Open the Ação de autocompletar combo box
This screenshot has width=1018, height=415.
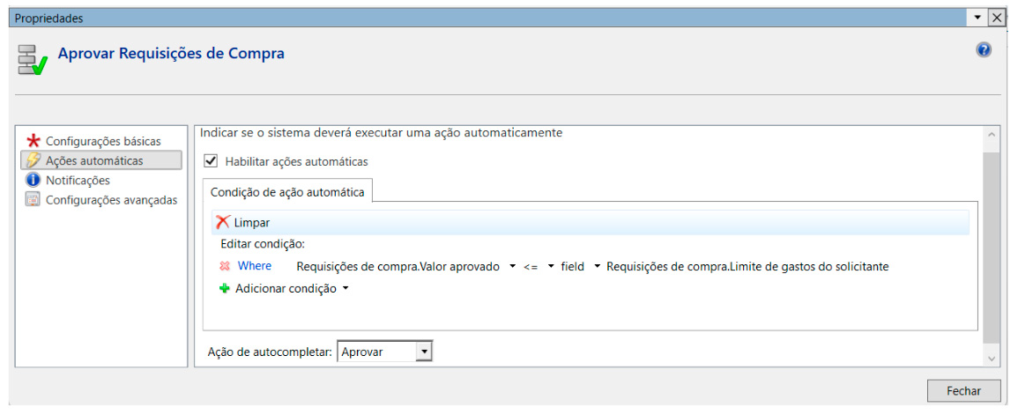424,352
